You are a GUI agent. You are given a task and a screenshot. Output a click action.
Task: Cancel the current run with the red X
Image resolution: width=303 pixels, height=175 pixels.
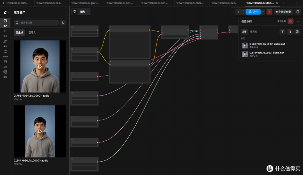pyautogui.click(x=269, y=12)
